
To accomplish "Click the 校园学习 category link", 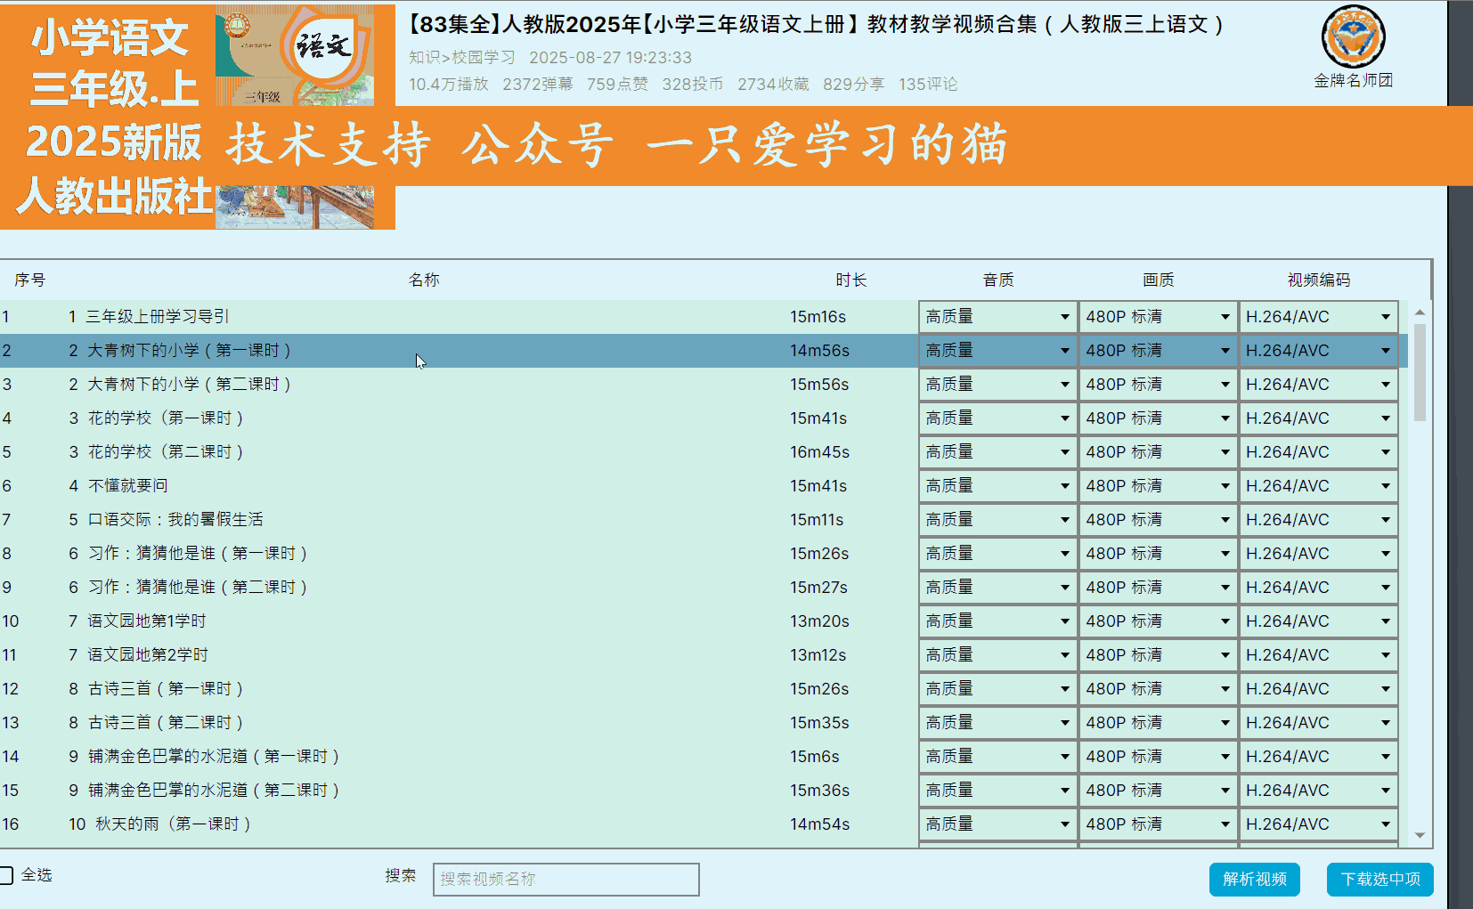I will pos(481,57).
